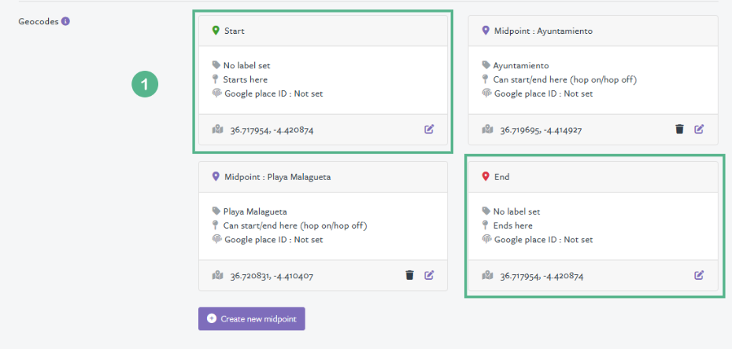Delete the Playa Malagueta midpoint
This screenshot has height=349, width=732.
pos(409,275)
